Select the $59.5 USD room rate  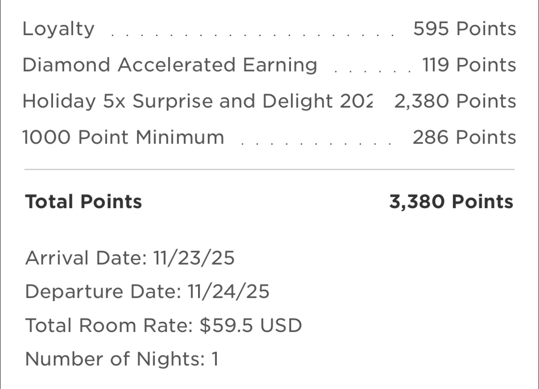pos(251,326)
